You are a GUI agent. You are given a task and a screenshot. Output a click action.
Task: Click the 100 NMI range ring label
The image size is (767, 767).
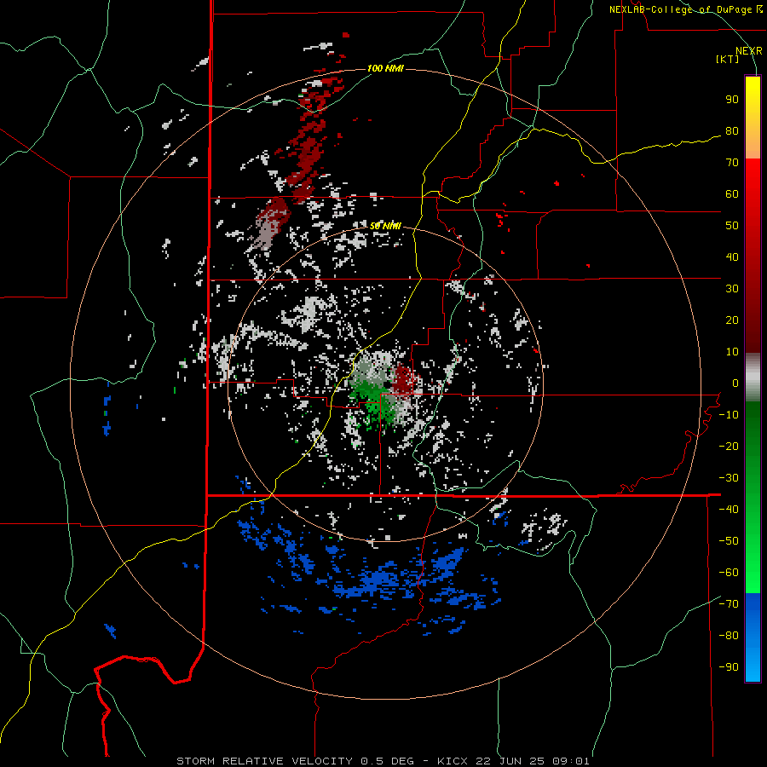(385, 68)
